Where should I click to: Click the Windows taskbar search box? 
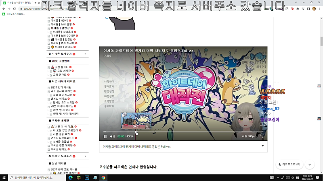click(x=37, y=177)
